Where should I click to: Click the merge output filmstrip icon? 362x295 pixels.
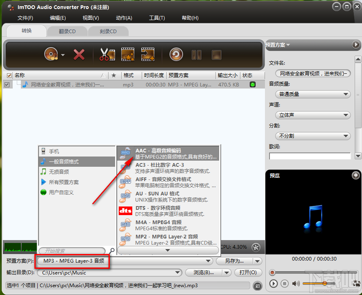pyautogui.click(x=148, y=54)
